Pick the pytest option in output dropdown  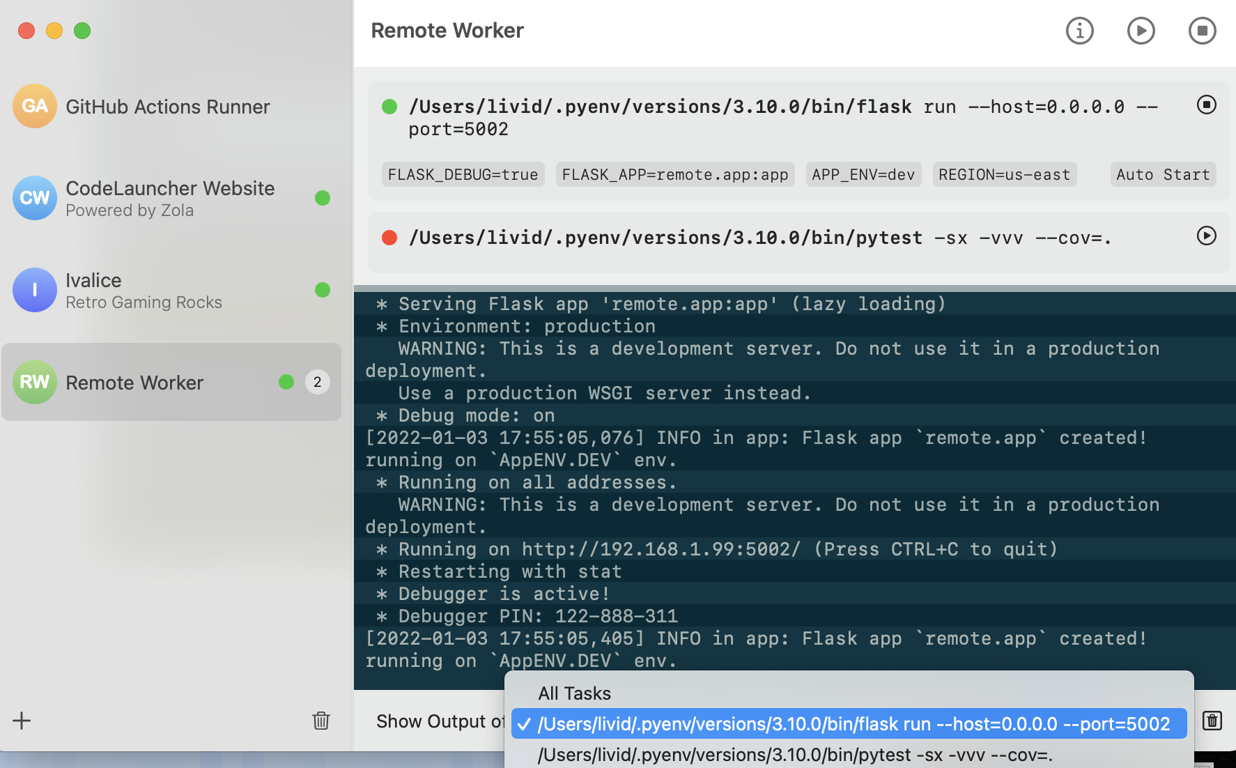tap(794, 755)
